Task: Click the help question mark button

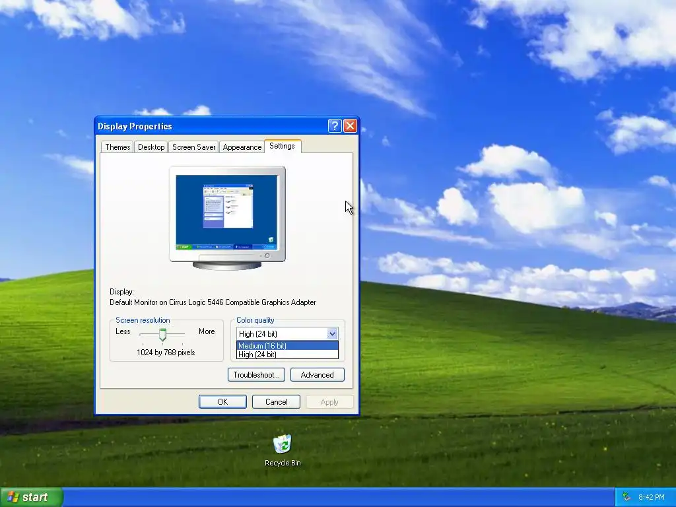Action: [x=335, y=126]
